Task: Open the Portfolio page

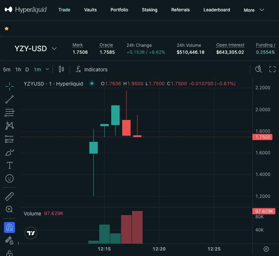Action: tap(119, 10)
